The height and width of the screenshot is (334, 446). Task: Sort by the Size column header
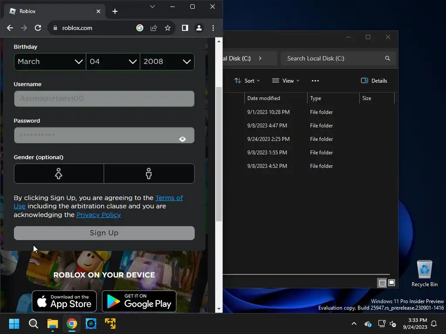pyautogui.click(x=377, y=98)
